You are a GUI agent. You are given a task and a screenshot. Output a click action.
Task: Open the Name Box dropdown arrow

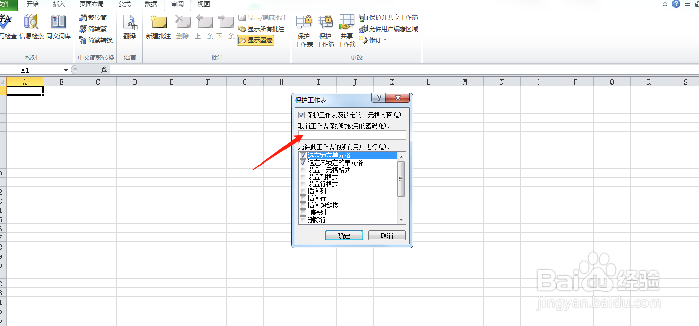click(x=66, y=70)
